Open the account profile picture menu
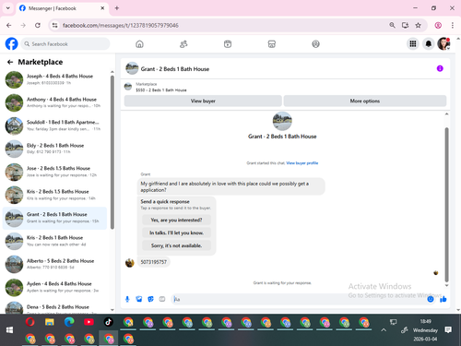 (443, 44)
